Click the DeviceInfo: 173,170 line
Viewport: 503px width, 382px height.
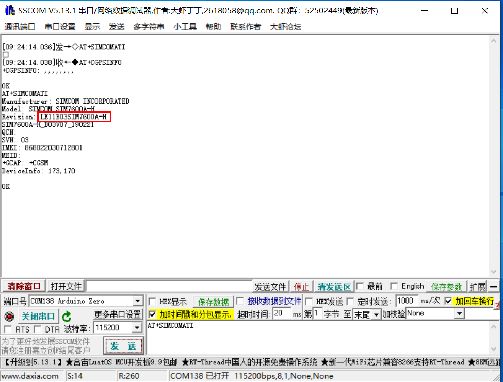pyautogui.click(x=38, y=171)
